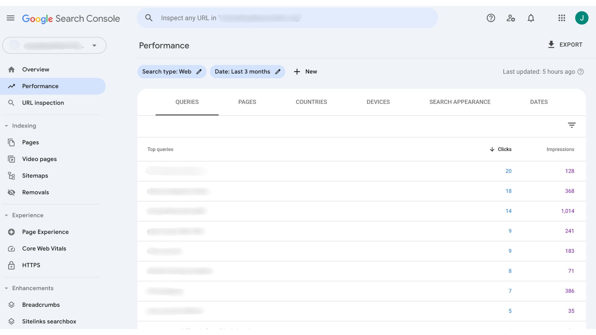Open users and settings icon

(511, 18)
